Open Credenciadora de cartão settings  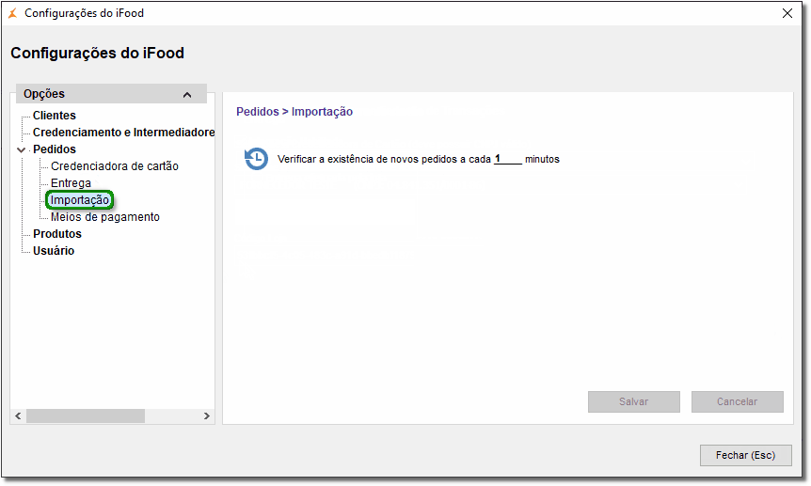[114, 166]
